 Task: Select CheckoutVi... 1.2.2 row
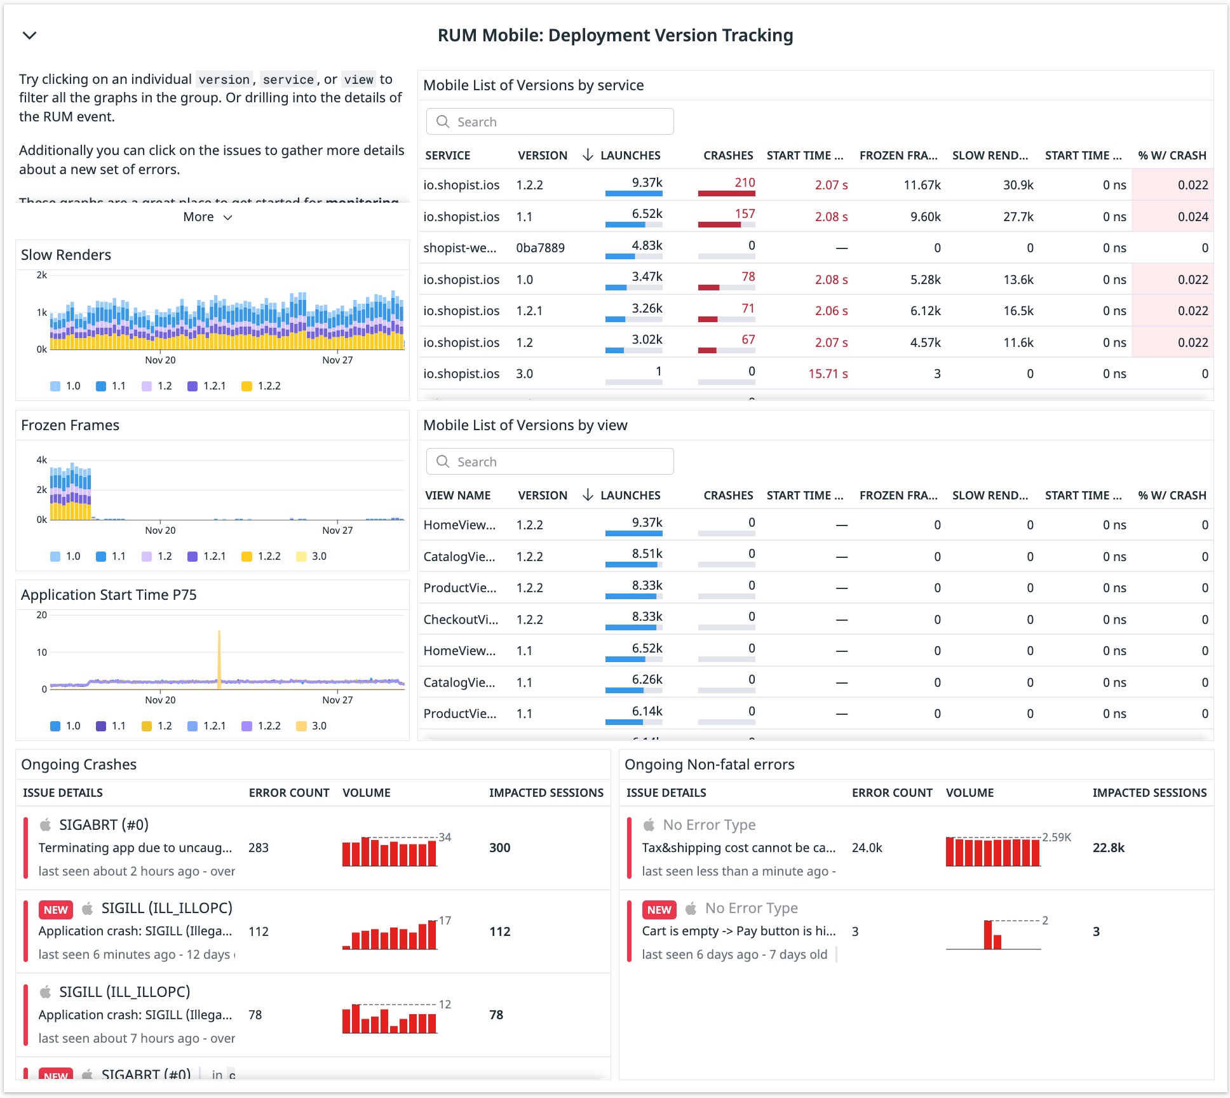pyautogui.click(x=816, y=620)
